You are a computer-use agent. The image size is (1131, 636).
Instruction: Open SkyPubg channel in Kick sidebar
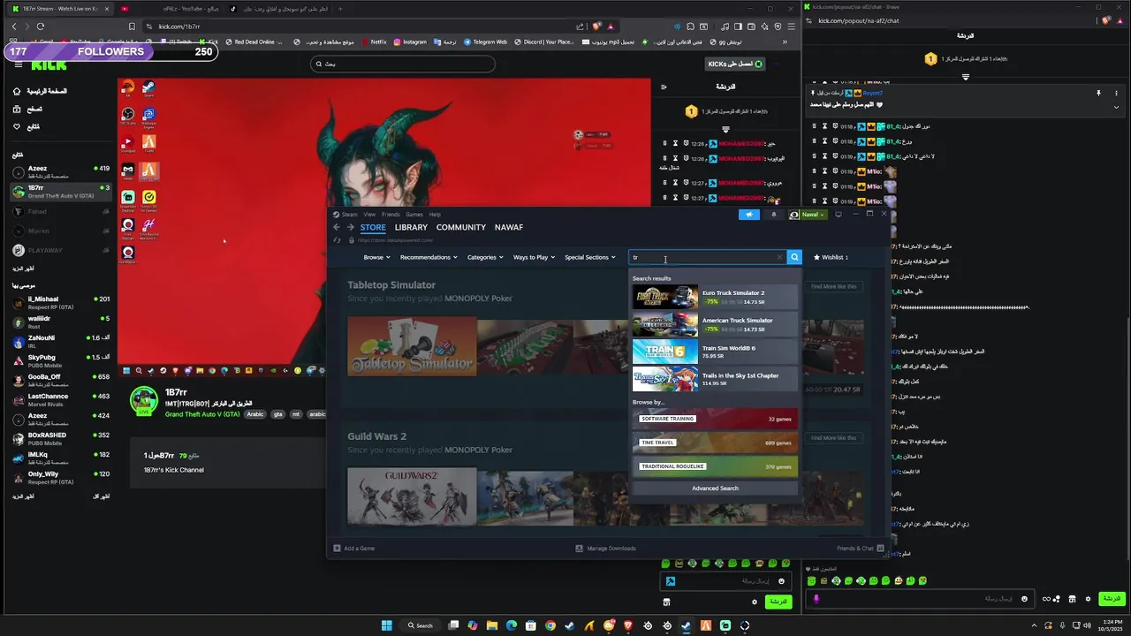[x=60, y=360]
